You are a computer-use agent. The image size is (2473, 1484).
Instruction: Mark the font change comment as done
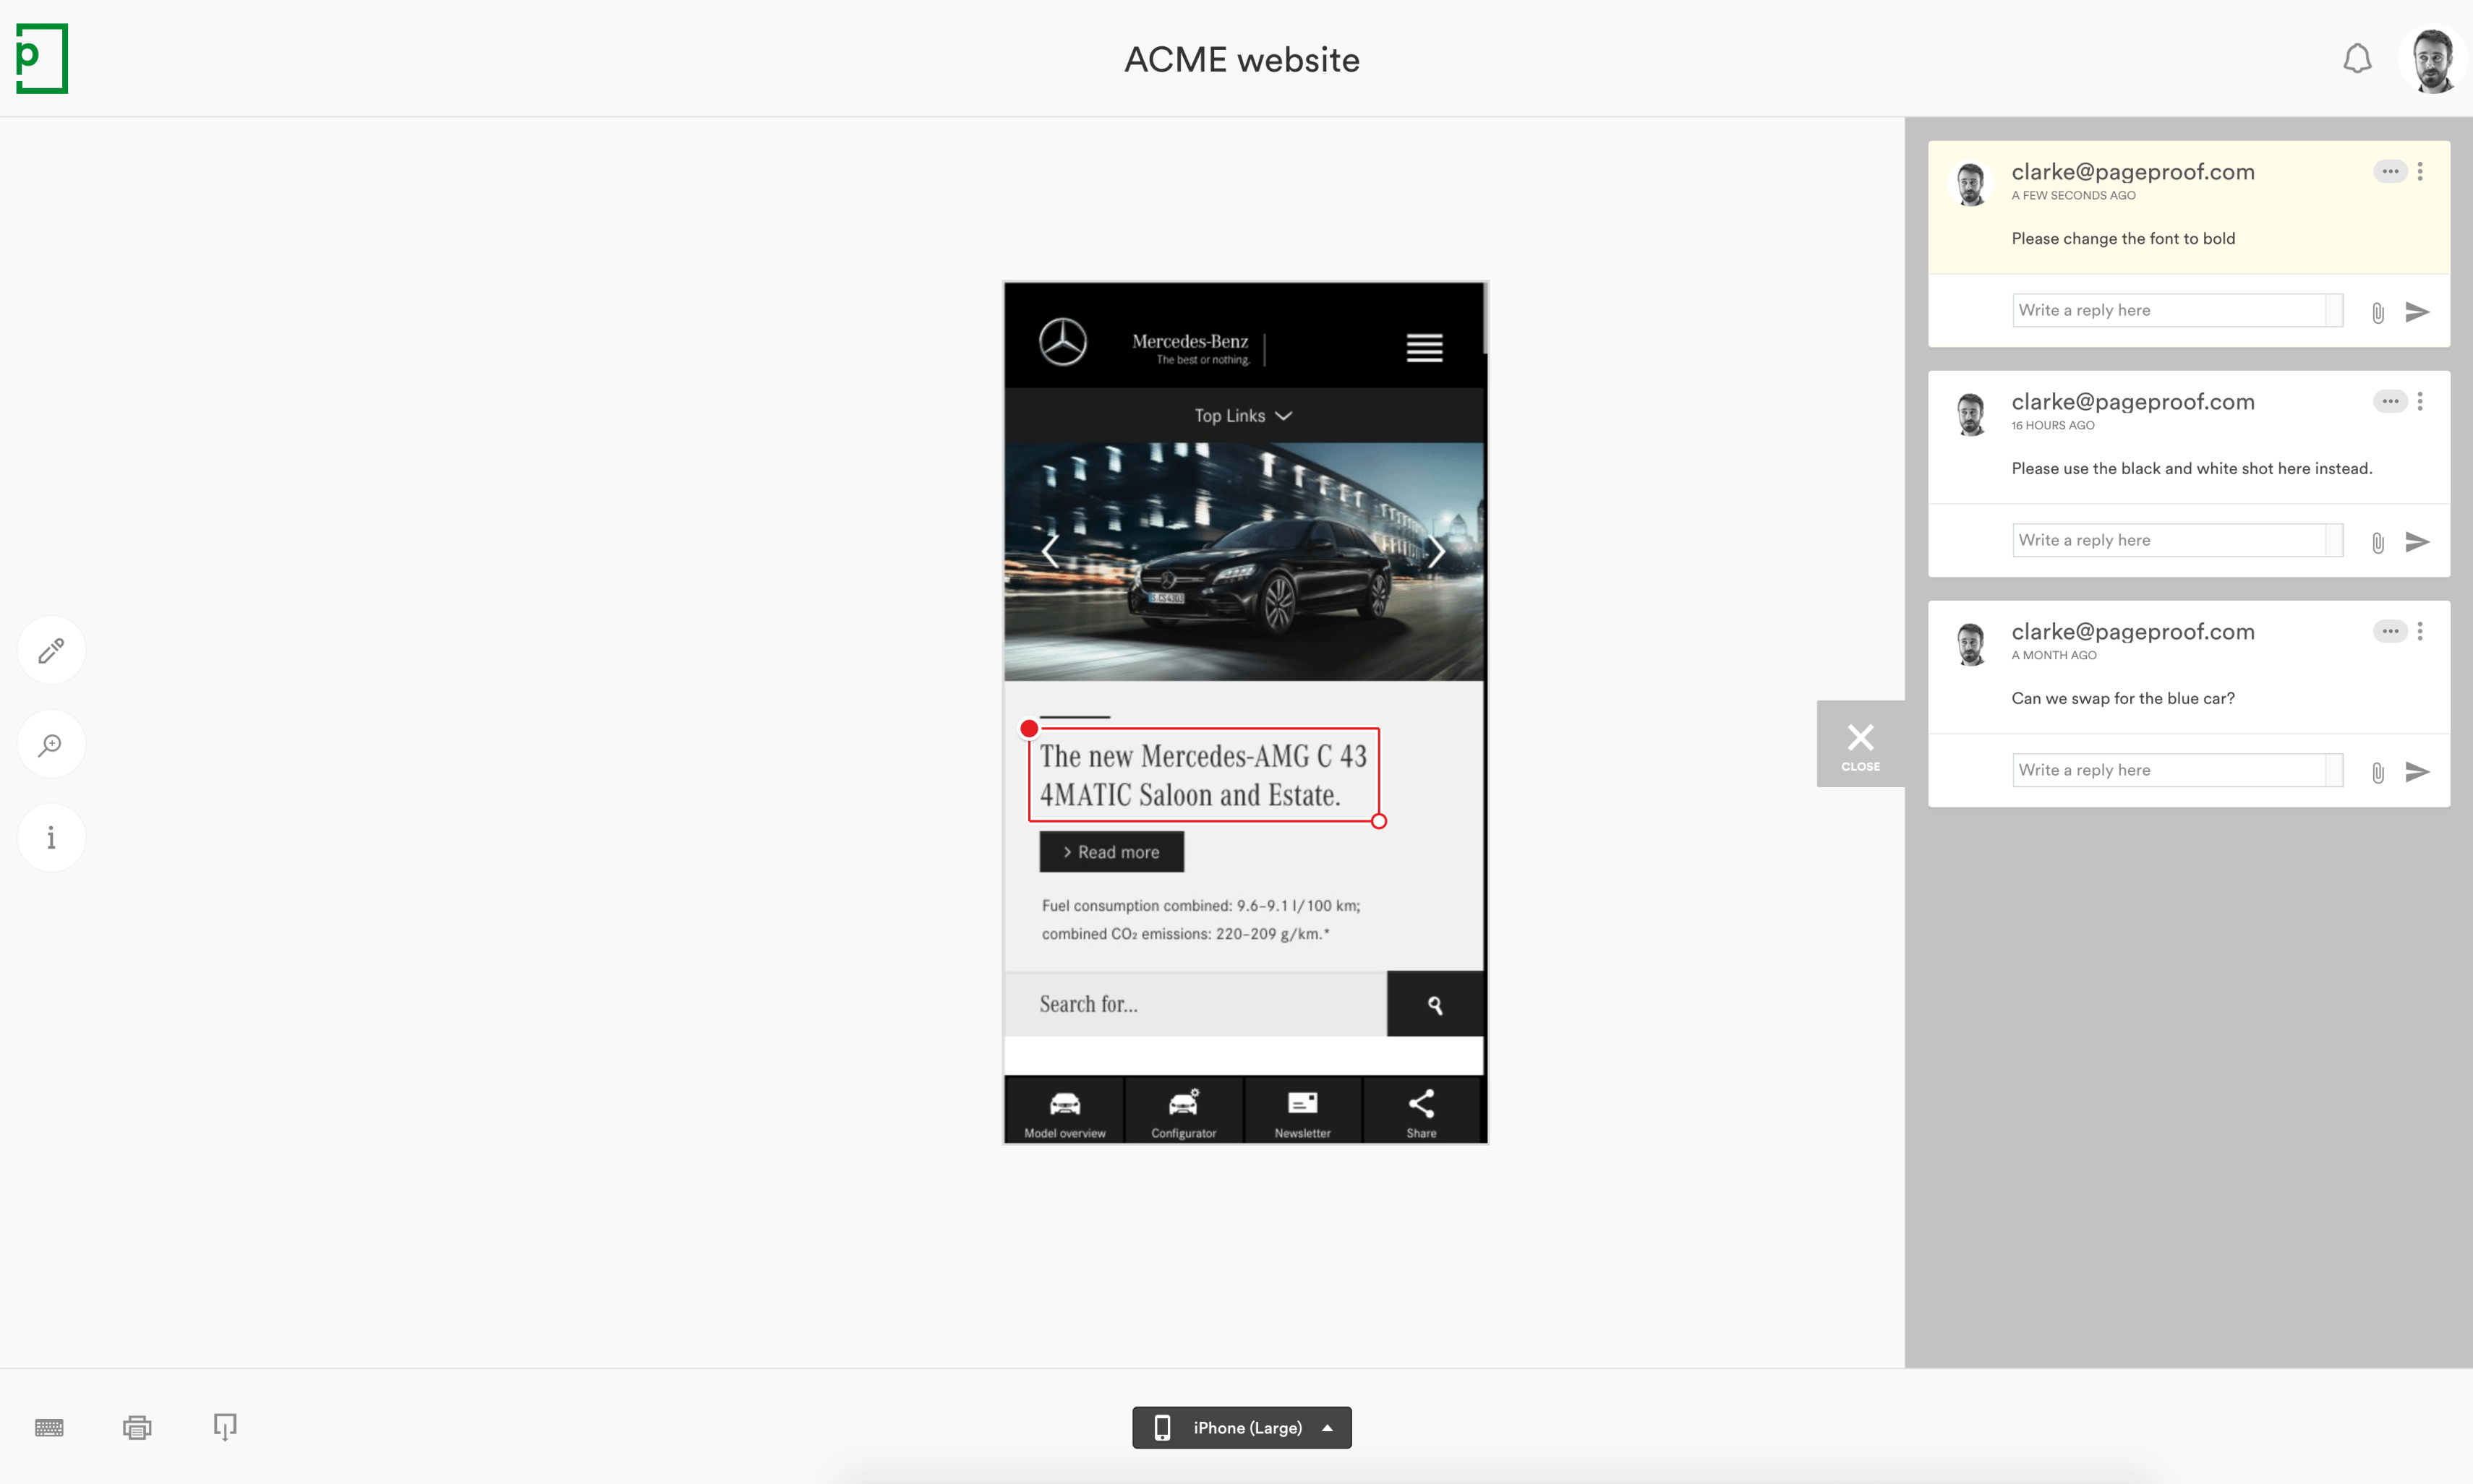click(2390, 171)
